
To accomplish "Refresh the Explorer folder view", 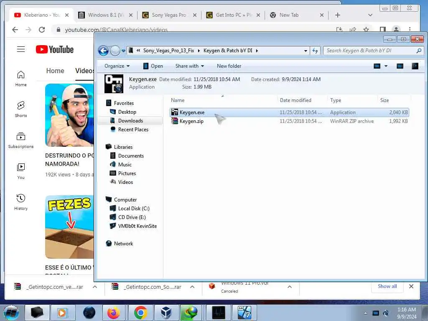I will (315, 51).
